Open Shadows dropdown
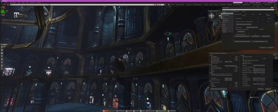This screenshot has height=112, width=278. pyautogui.click(x=259, y=65)
